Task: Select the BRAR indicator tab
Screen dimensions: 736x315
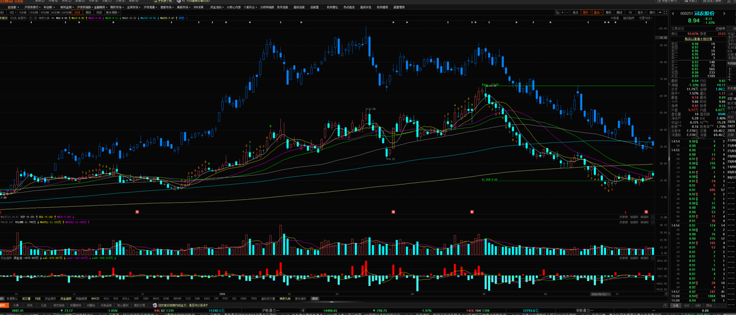Action: tap(177, 299)
